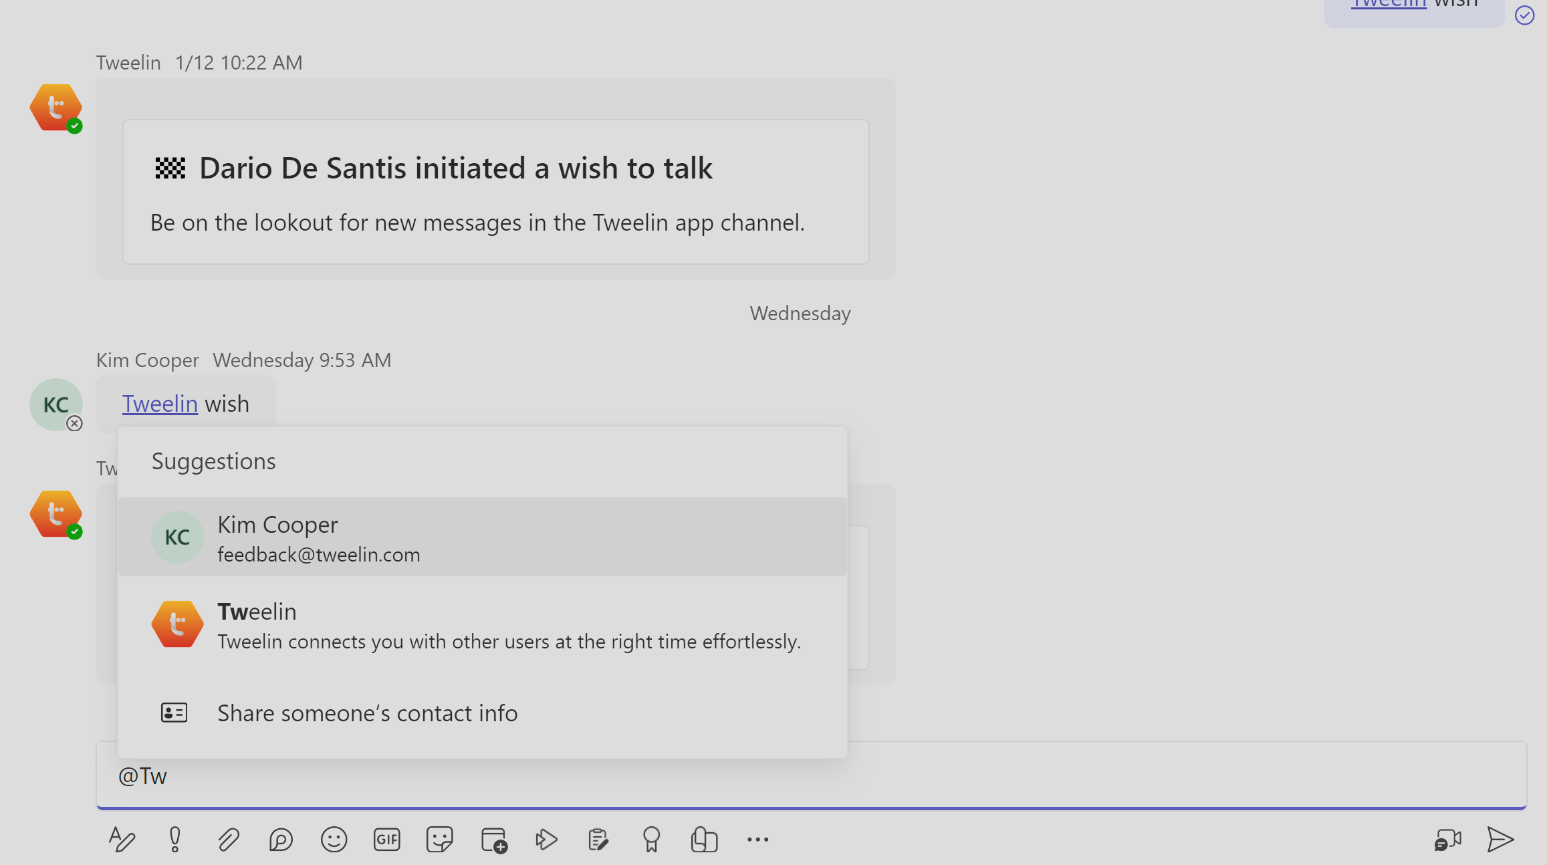Viewport: 1547px width, 865px height.
Task: Send the message with arrow icon
Action: pyautogui.click(x=1500, y=840)
